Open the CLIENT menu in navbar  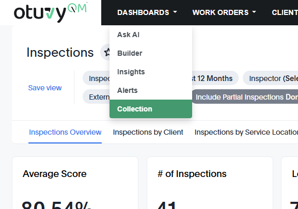pyautogui.click(x=285, y=12)
